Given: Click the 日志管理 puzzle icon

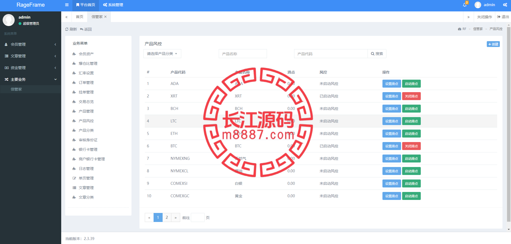Looking at the screenshot, I should [74, 169].
